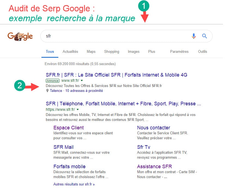
Task: Click the Espace Client sitelink
Action: pyautogui.click(x=68, y=128)
